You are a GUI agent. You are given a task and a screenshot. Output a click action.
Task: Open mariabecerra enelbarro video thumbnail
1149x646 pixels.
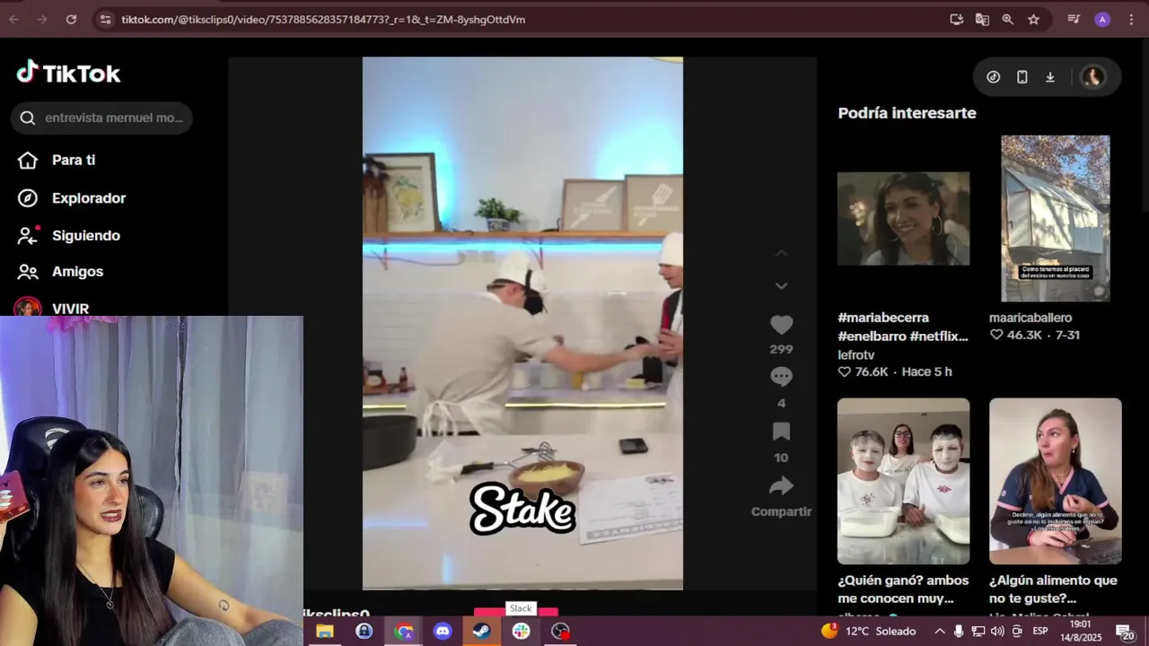[903, 219]
